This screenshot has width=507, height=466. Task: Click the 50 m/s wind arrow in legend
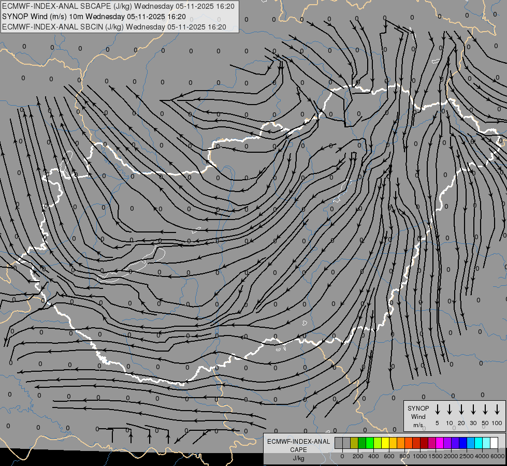[x=485, y=410]
